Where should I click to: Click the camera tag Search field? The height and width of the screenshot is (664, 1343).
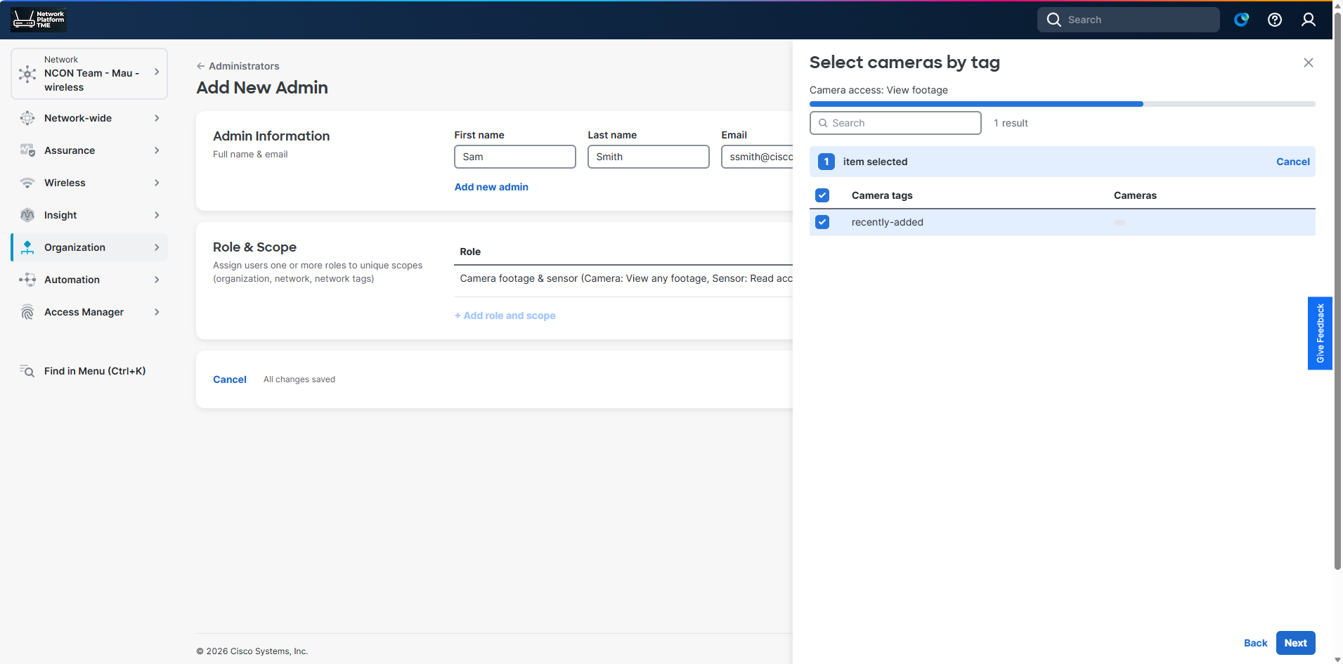pyautogui.click(x=895, y=123)
